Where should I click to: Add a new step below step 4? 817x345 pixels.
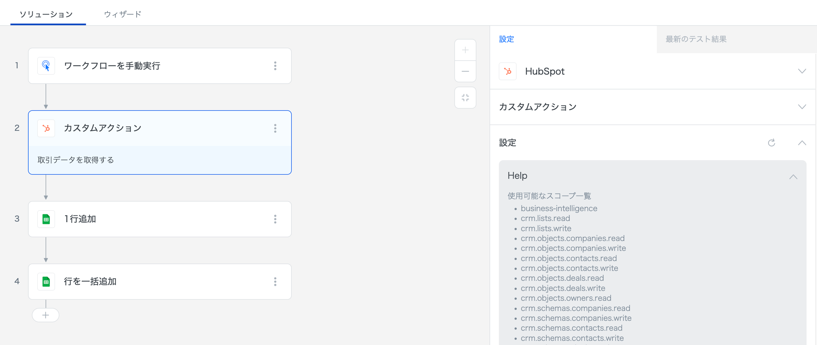[x=46, y=315]
